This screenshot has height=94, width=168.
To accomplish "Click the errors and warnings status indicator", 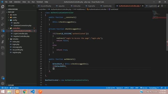I will point(5,88).
